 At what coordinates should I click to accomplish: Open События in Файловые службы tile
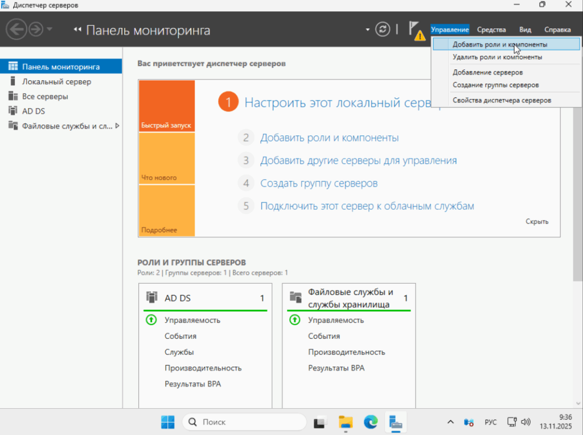coord(324,336)
